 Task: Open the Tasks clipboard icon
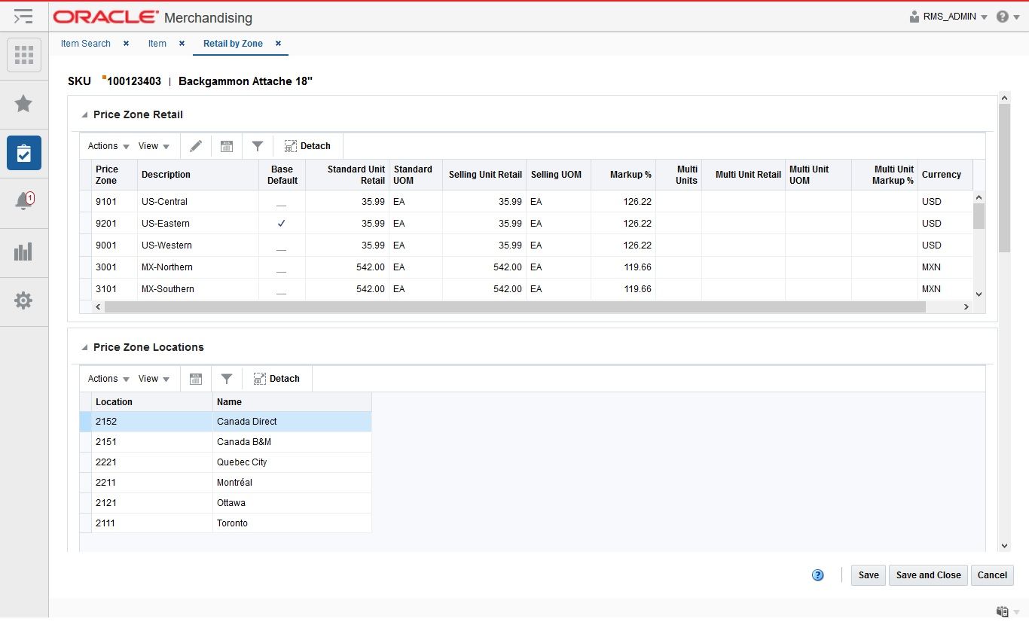(24, 153)
